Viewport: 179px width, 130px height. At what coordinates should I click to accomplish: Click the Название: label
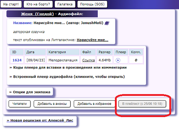tap(23, 23)
